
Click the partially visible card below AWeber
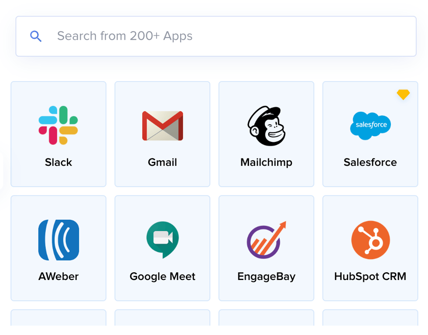[x=58, y=318]
